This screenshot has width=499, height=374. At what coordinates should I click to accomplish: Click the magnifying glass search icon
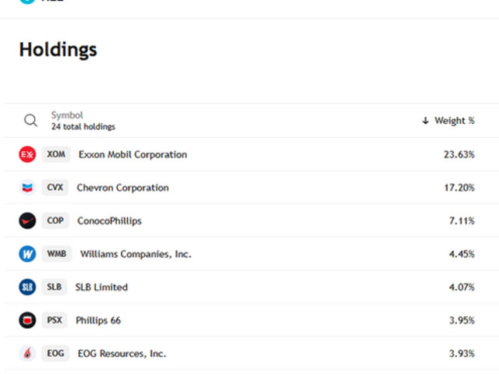tap(30, 121)
